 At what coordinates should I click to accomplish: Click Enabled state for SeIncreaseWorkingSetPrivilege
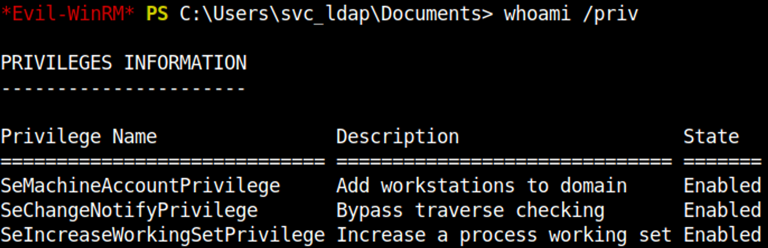[722, 235]
